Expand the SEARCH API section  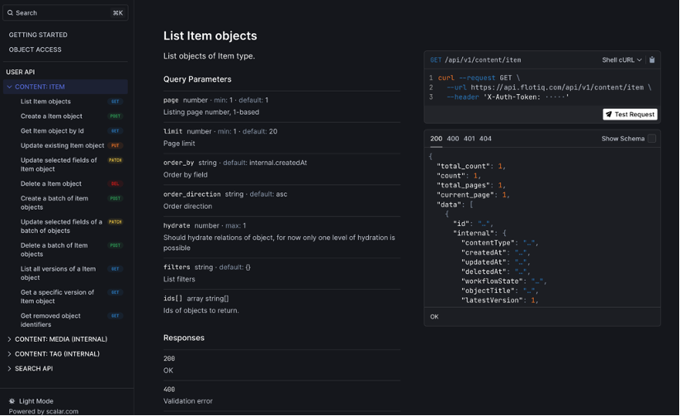click(34, 369)
